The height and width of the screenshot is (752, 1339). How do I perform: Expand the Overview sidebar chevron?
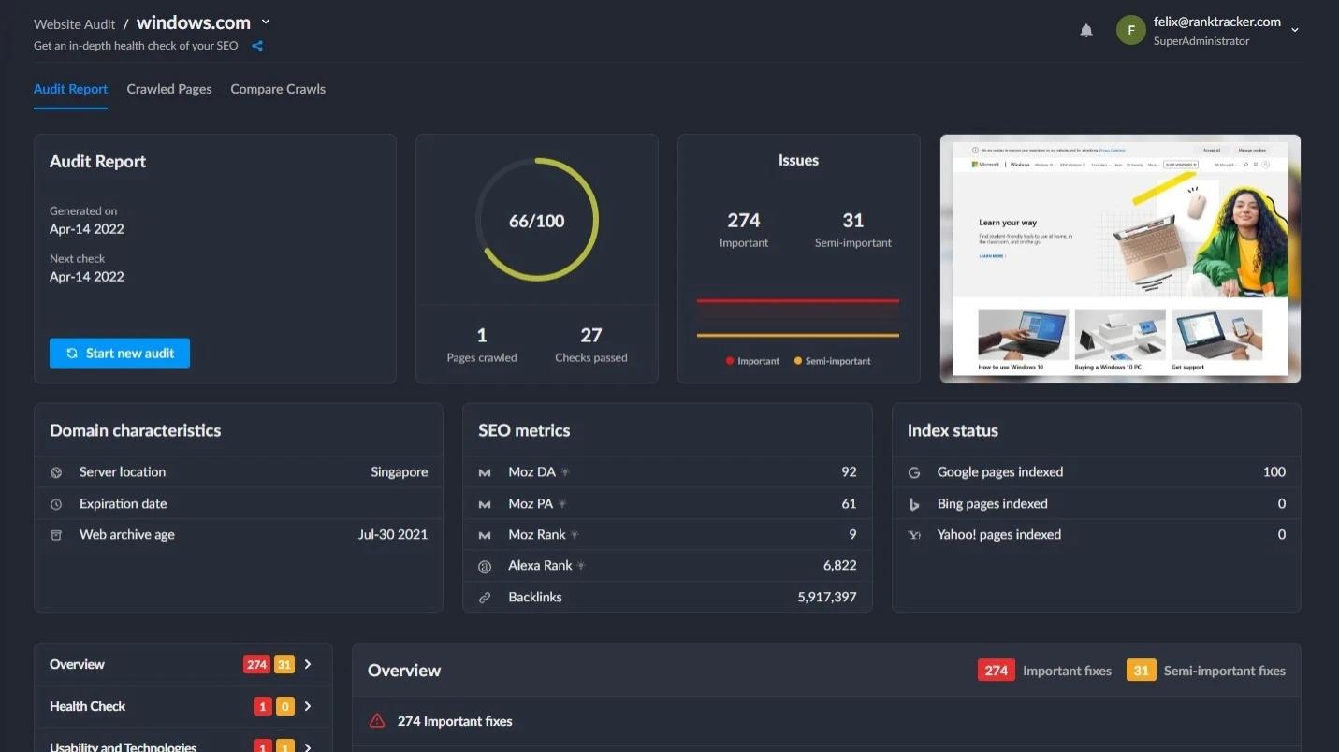[308, 664]
